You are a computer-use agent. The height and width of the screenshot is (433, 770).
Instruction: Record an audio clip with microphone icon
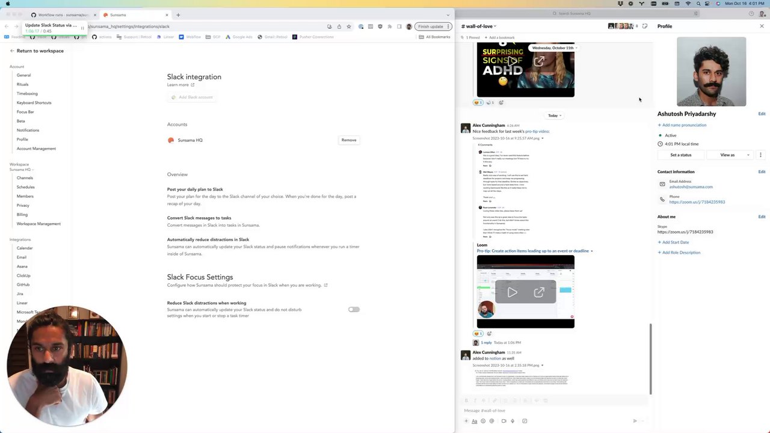point(513,421)
